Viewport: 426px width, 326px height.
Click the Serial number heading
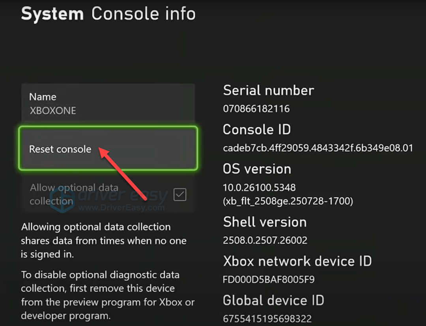(x=268, y=90)
